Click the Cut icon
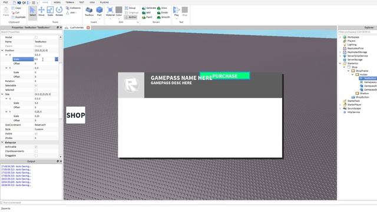This screenshot has width=377, height=212. [x=13, y=12]
